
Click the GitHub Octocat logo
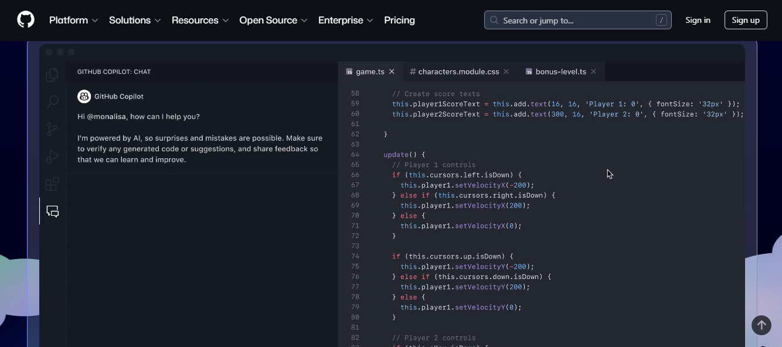(26, 20)
